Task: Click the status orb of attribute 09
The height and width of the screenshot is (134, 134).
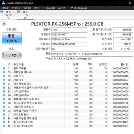Action: point(4,76)
